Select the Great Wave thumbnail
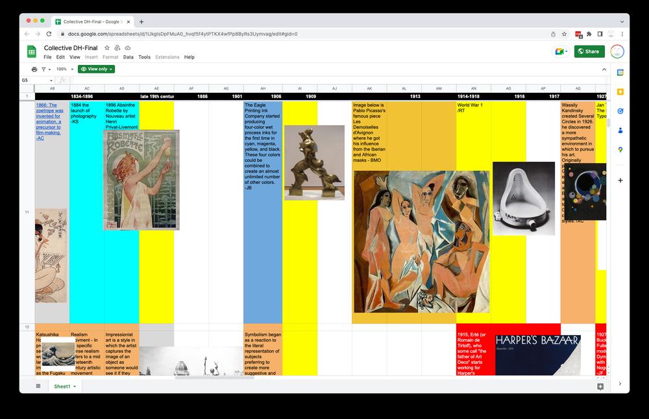The height and width of the screenshot is (419, 649). [x=58, y=354]
